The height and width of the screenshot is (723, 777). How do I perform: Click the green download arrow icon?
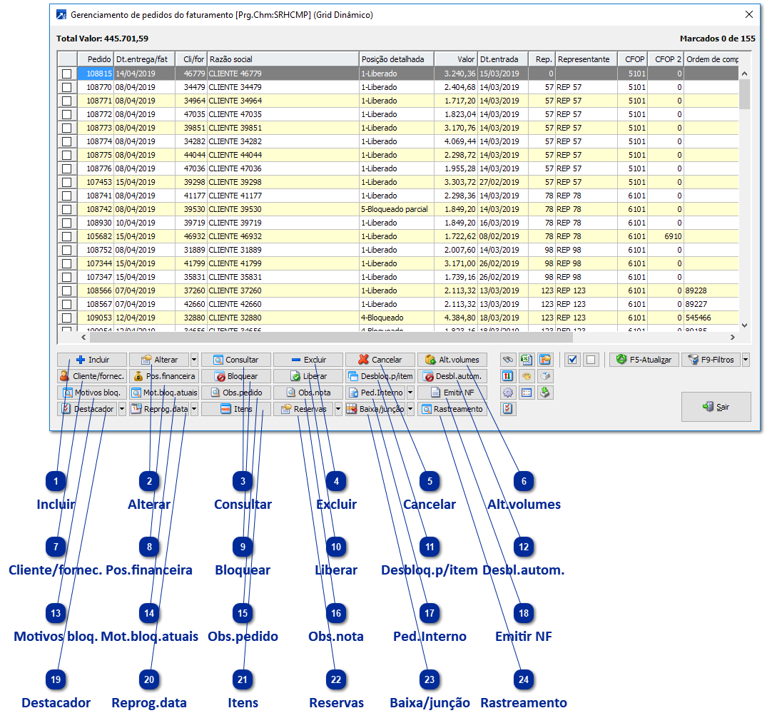[545, 393]
